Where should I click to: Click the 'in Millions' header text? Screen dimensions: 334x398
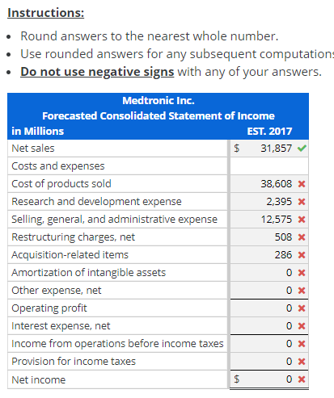coord(38,132)
